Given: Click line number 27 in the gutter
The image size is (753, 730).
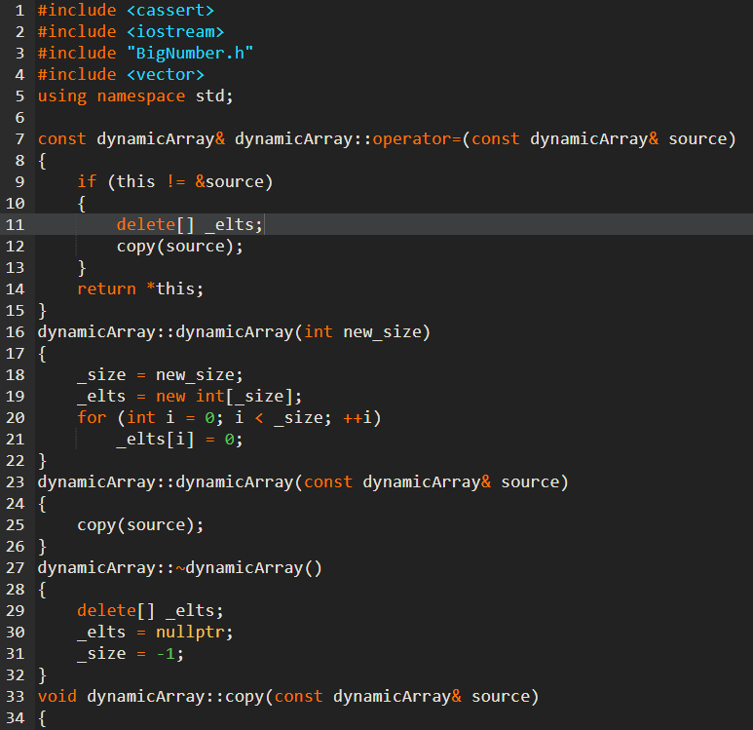Looking at the screenshot, I should pyautogui.click(x=15, y=568).
